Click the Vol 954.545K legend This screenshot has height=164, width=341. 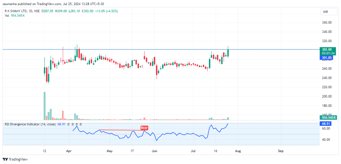pyautogui.click(x=15, y=16)
